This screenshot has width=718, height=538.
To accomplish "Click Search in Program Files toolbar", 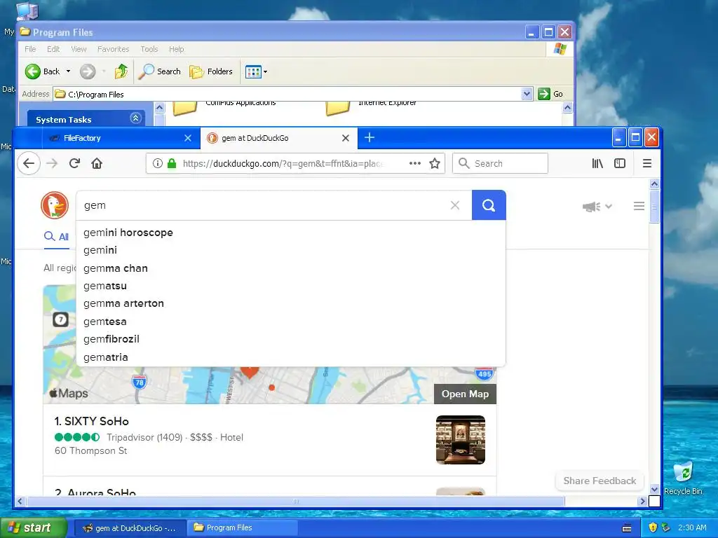I will tap(160, 71).
